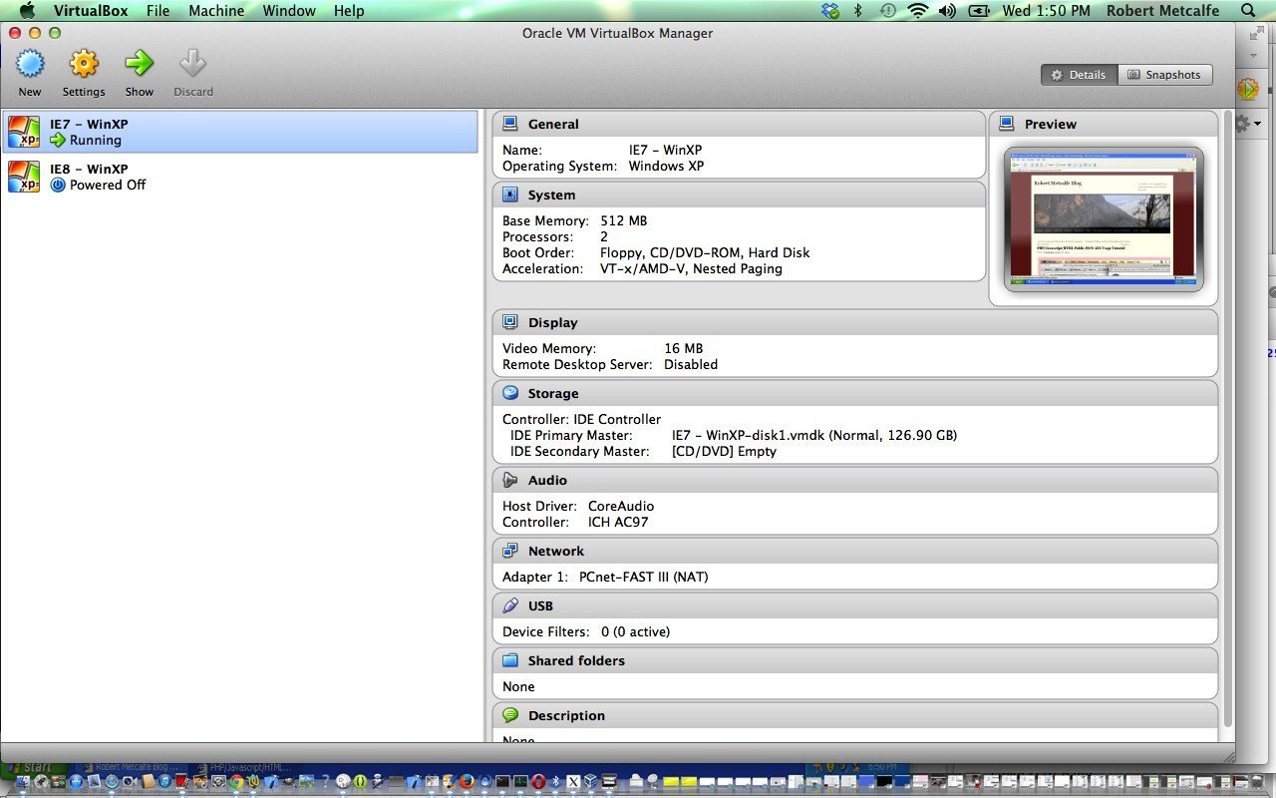
Task: Click operating system value Windows XP
Action: 666,166
